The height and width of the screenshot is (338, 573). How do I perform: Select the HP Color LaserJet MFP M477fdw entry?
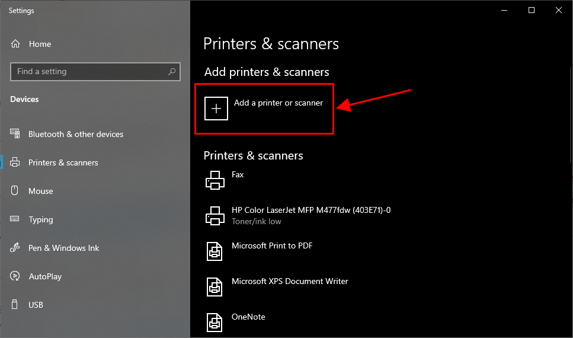(x=311, y=210)
